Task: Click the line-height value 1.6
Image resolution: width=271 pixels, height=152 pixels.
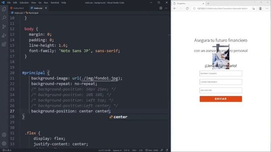Action: coord(62,45)
